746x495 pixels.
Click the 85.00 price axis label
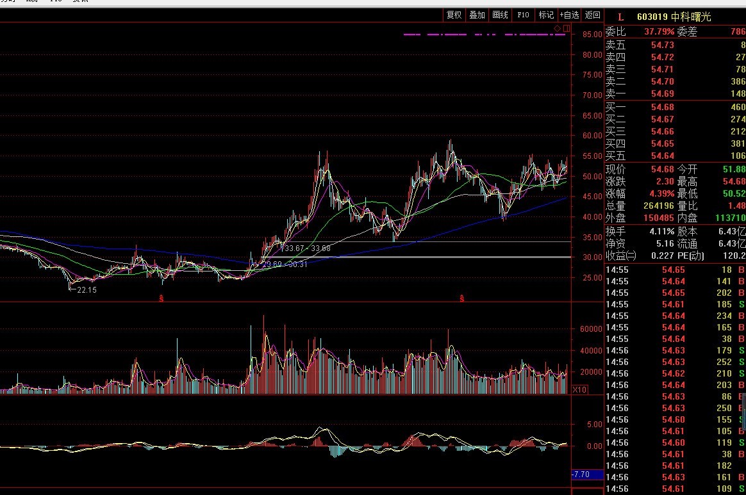point(592,35)
